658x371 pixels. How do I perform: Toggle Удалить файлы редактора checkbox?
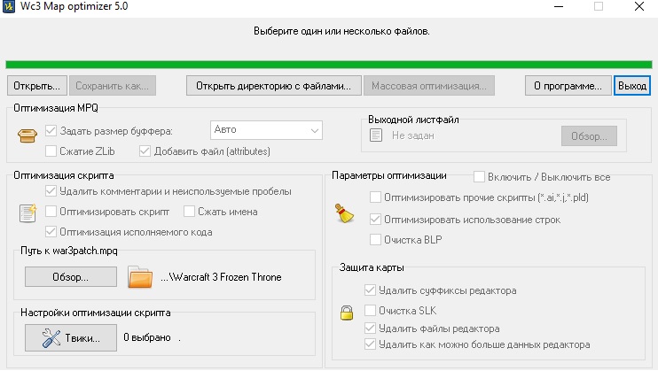coord(370,328)
